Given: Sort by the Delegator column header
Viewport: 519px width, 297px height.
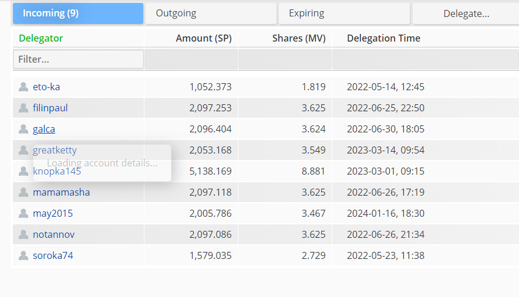Looking at the screenshot, I should coord(41,38).
